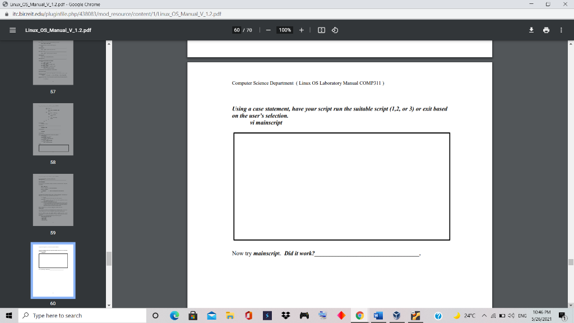Open Microsoft Store from taskbar
The height and width of the screenshot is (323, 574).
(193, 315)
